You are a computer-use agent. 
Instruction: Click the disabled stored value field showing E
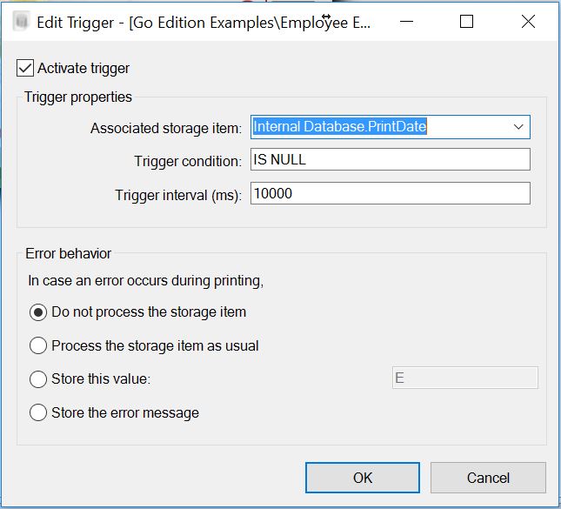coord(465,378)
